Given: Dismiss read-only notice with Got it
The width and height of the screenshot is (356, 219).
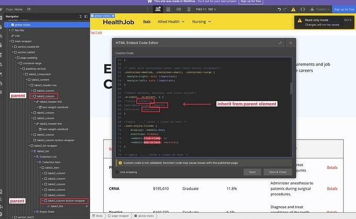Looking at the screenshot, I should click(348, 20).
